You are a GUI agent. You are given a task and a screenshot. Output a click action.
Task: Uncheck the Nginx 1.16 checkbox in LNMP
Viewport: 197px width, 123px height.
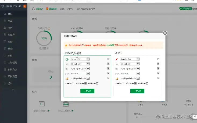108,59
